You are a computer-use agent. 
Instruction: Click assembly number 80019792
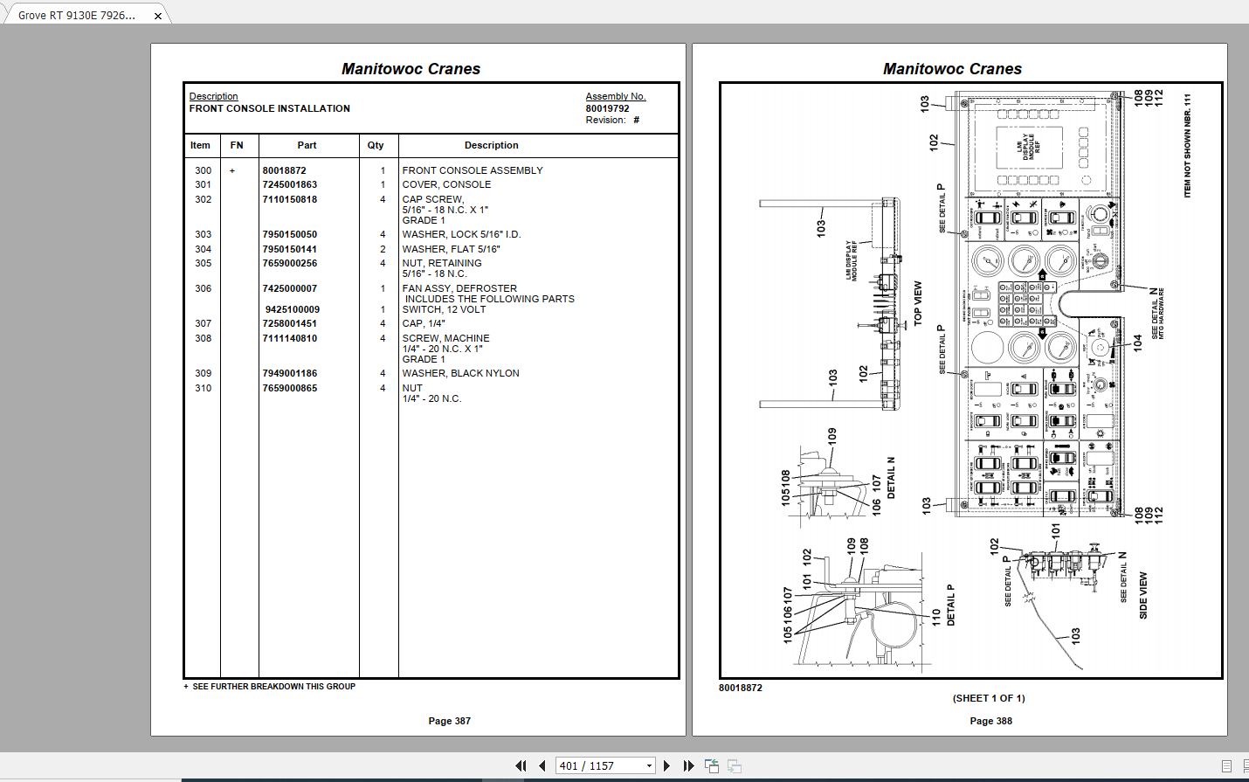point(608,108)
